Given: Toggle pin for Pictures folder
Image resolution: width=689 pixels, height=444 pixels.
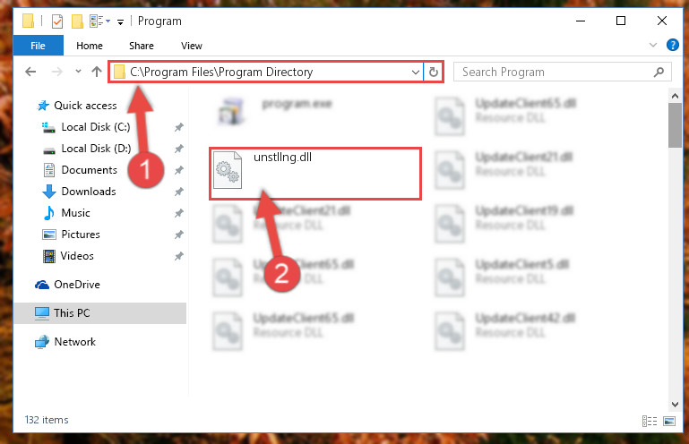Looking at the screenshot, I should [x=178, y=235].
